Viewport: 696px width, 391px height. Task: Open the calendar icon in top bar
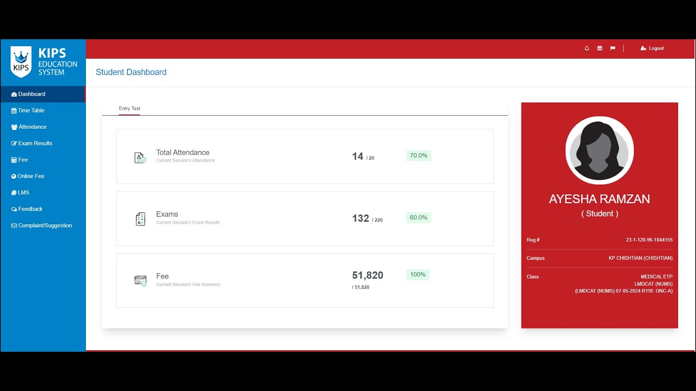pos(600,48)
